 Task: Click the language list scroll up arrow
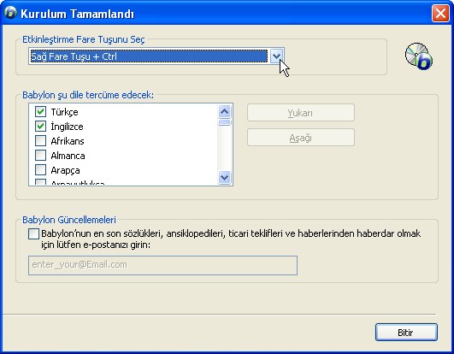(225, 111)
